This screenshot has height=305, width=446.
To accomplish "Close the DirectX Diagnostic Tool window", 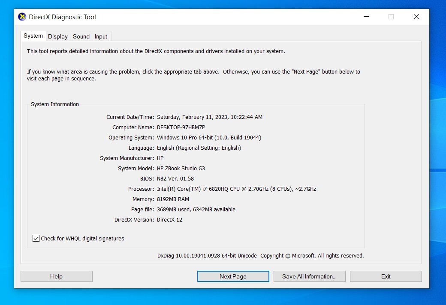I will coord(416,17).
